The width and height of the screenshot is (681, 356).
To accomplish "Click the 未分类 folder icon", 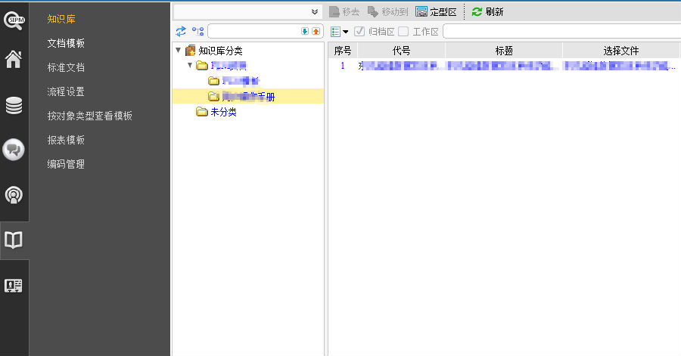I will [x=201, y=112].
